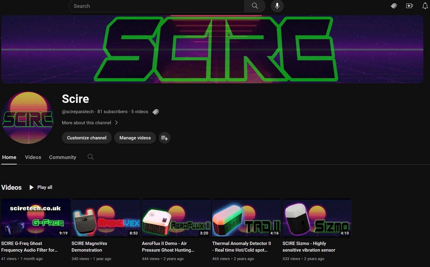This screenshot has width=430, height=267.
Task: Open the Community tab
Action: (62, 157)
